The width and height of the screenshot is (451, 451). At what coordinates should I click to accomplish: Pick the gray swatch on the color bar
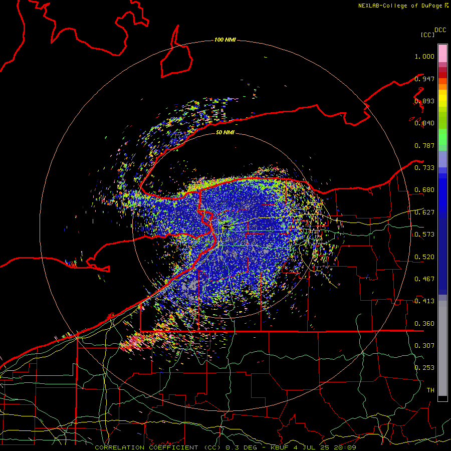point(442,348)
